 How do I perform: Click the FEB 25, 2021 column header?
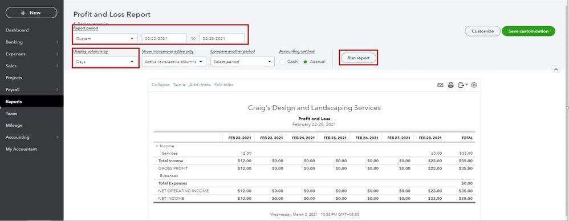(x=335, y=138)
